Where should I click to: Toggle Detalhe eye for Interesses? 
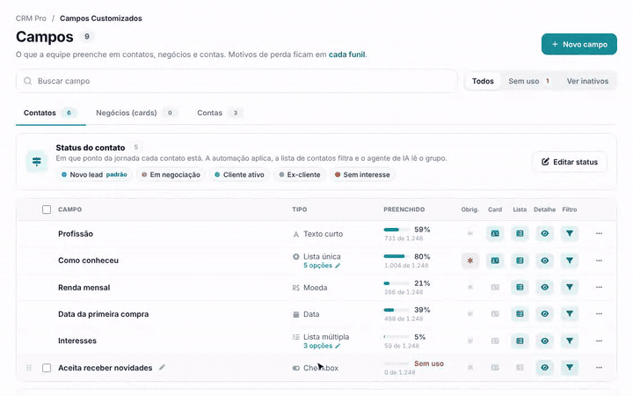pyautogui.click(x=544, y=341)
